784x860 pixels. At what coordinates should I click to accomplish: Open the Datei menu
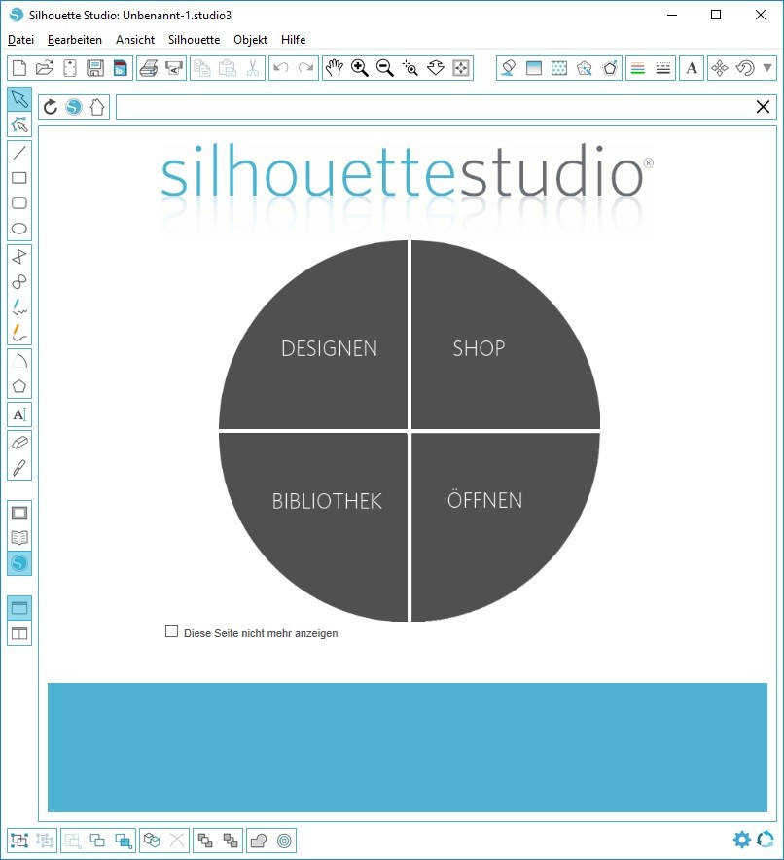tap(20, 40)
